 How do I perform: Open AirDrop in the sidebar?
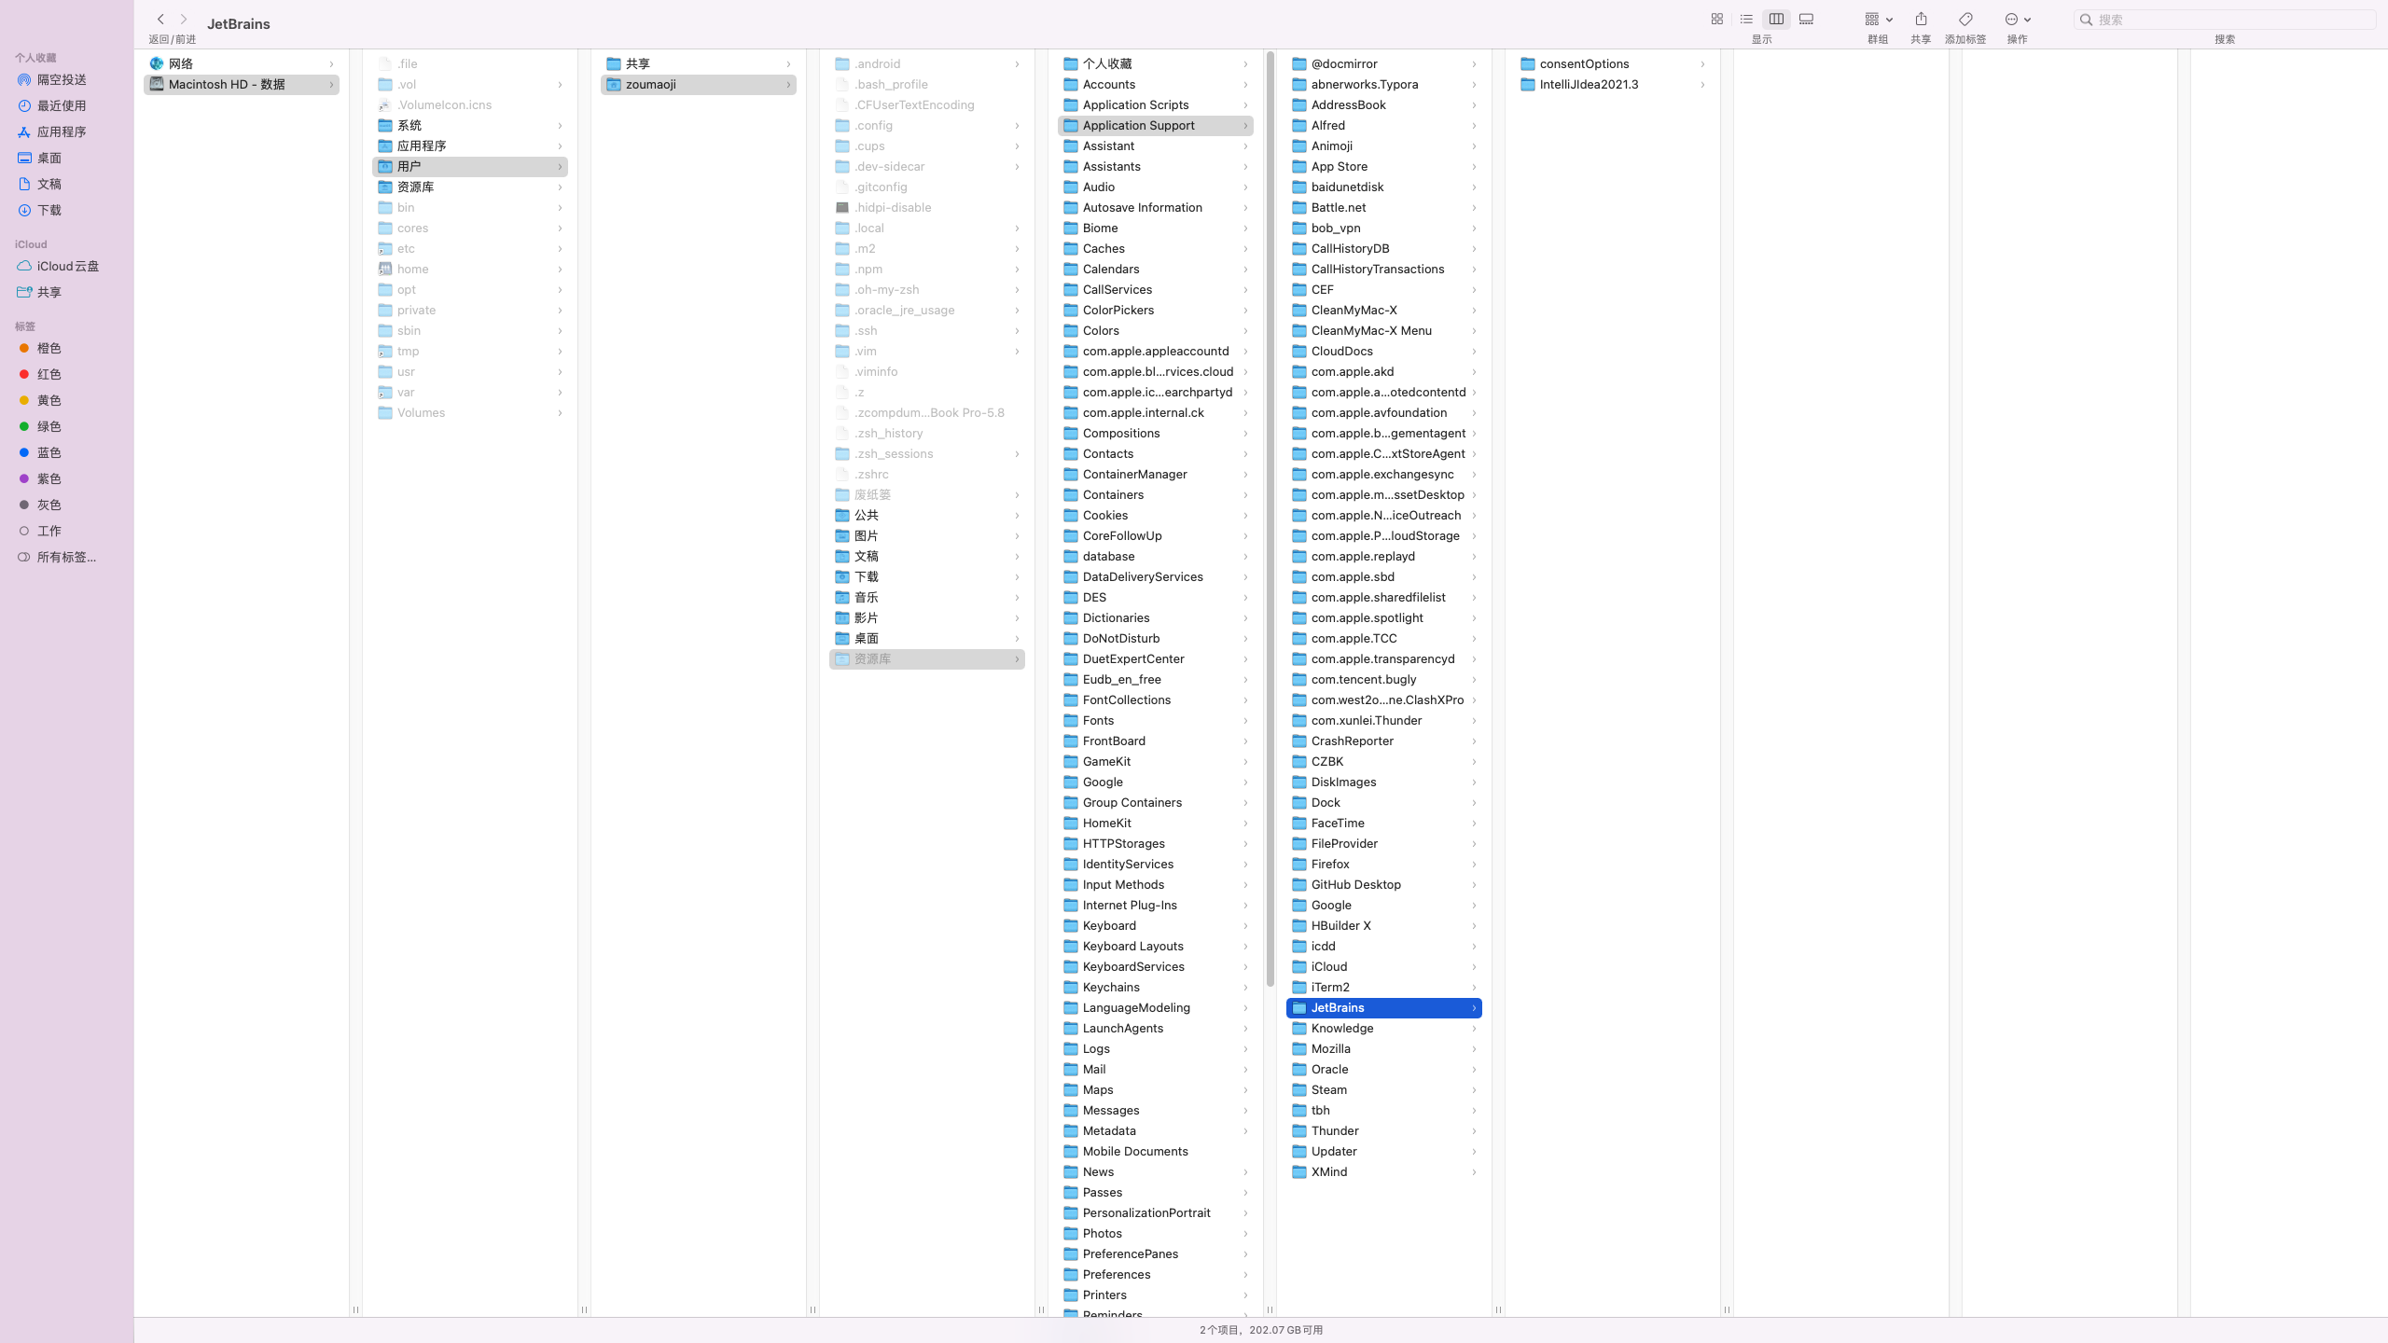click(x=62, y=79)
